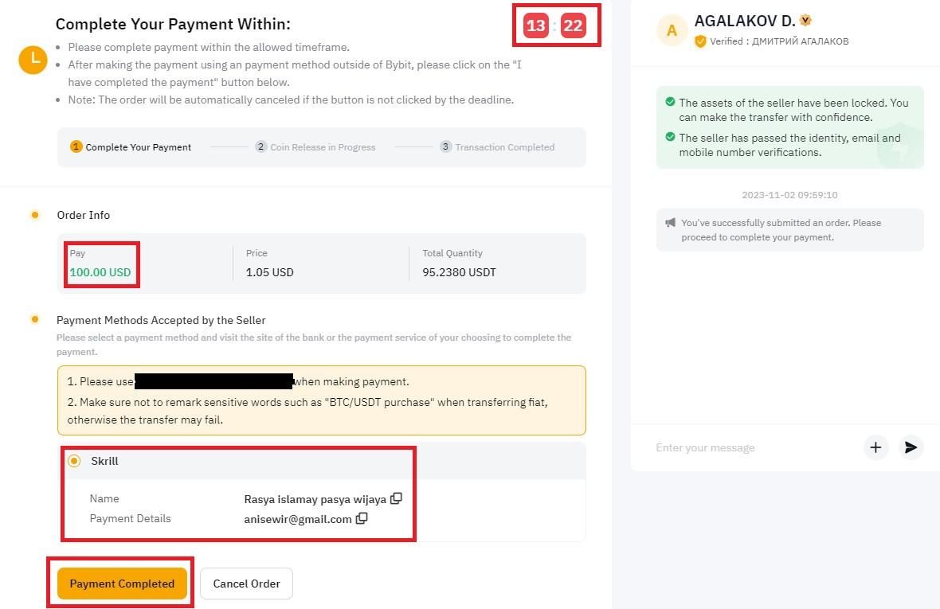This screenshot has height=609, width=940.
Task: Click the seller's A avatar in chat header
Action: pyautogui.click(x=672, y=30)
